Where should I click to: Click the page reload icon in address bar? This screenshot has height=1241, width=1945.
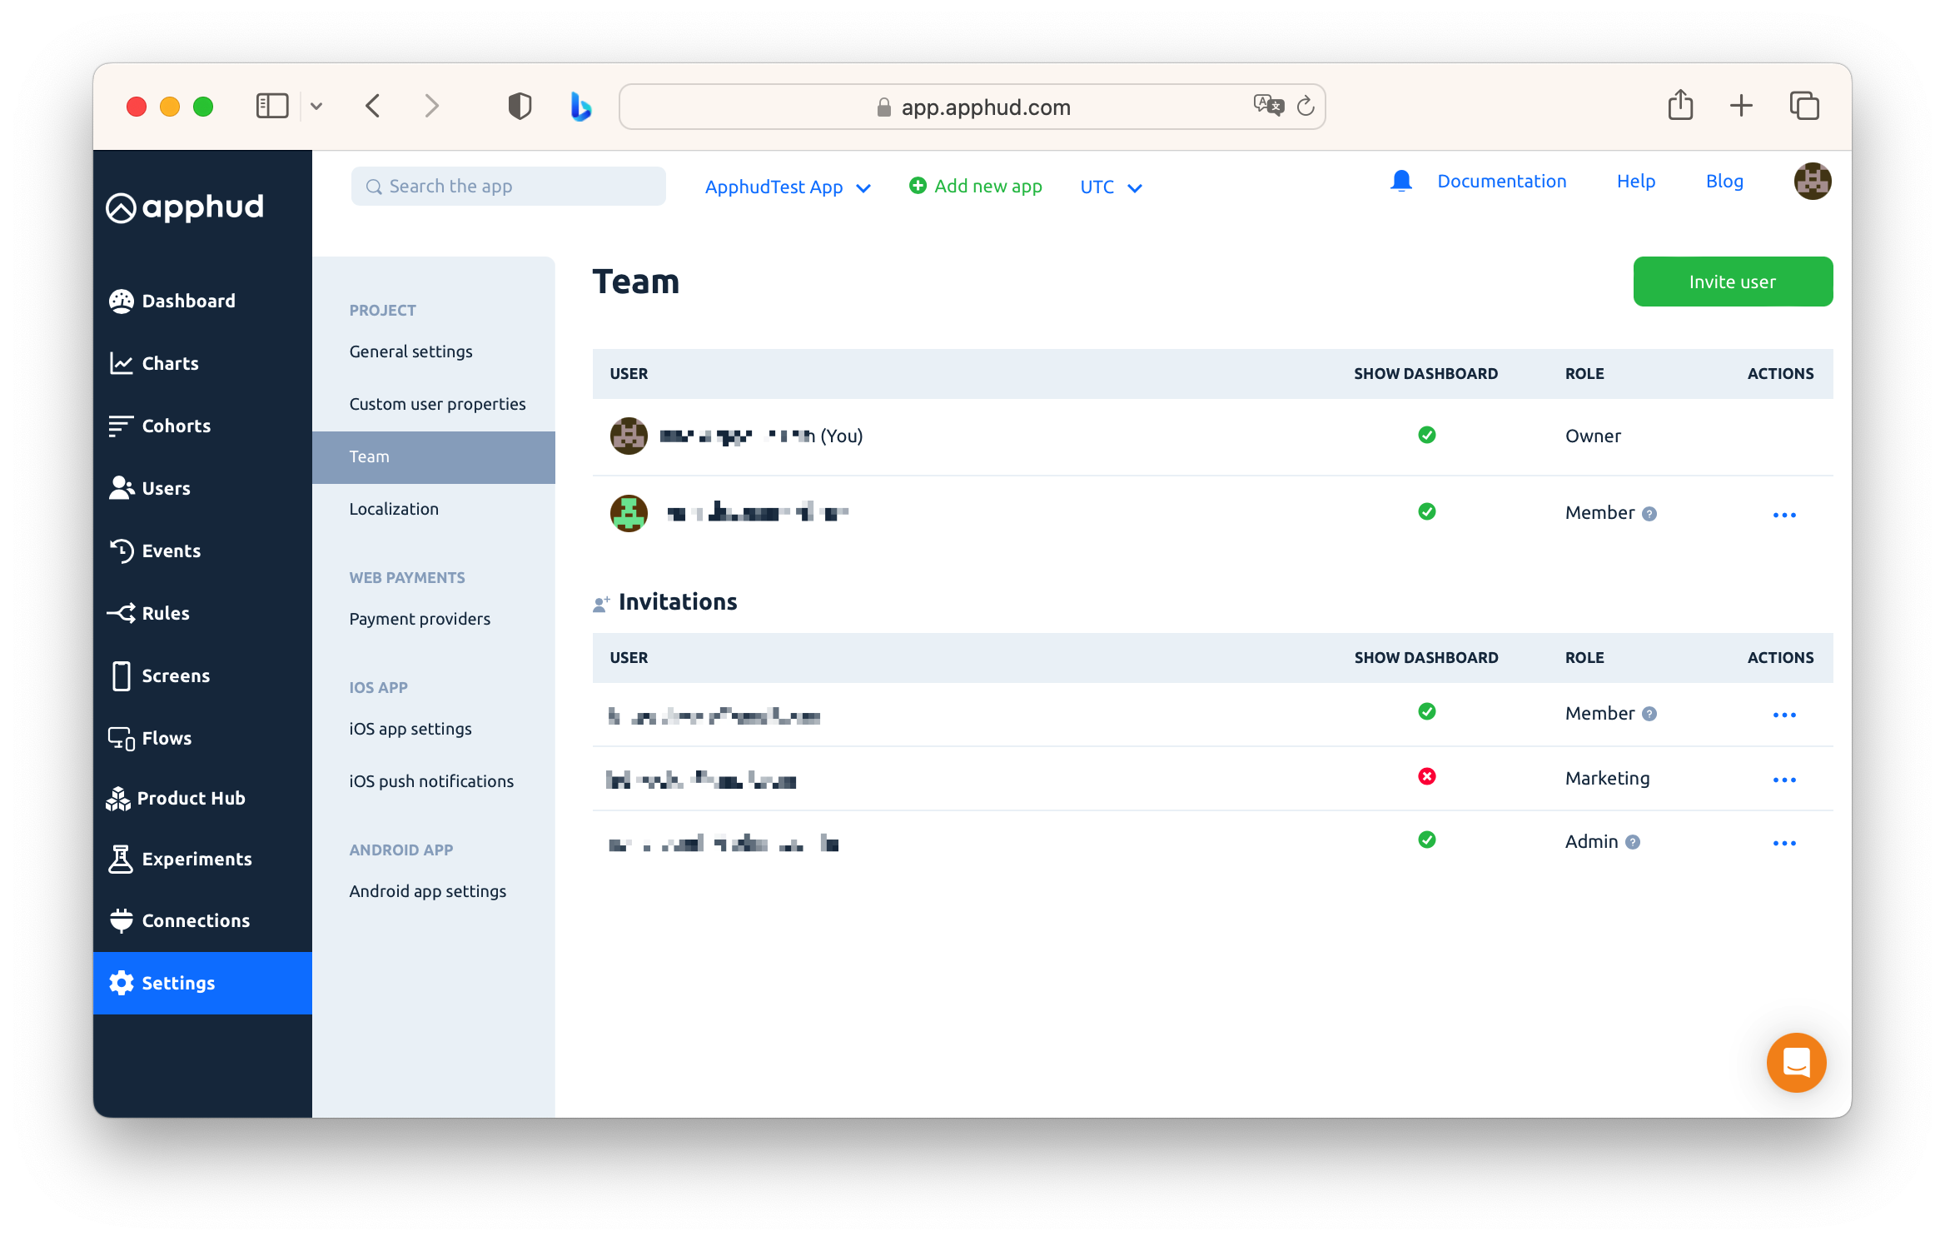point(1306,106)
